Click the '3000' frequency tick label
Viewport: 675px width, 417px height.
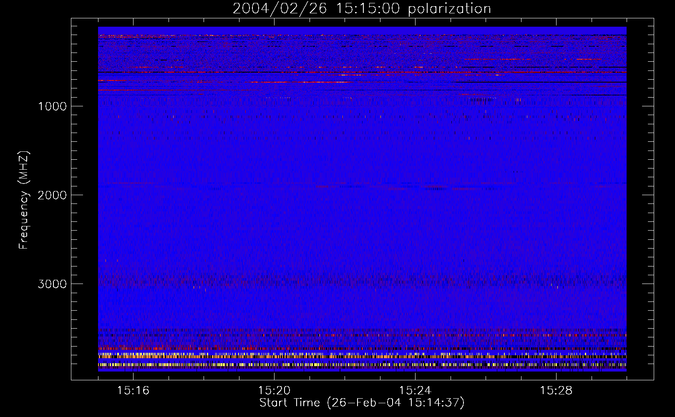[x=52, y=284]
